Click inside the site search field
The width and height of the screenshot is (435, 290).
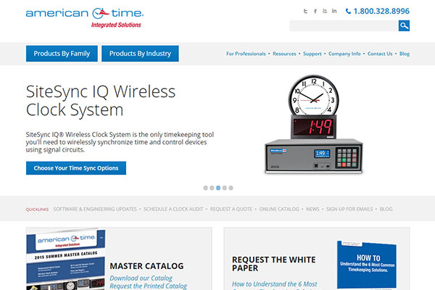343,25
